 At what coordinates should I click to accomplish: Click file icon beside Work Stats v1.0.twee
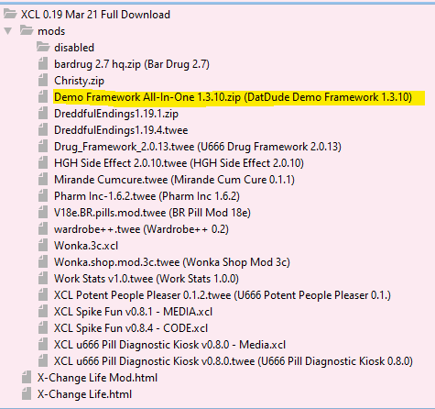tap(43, 279)
